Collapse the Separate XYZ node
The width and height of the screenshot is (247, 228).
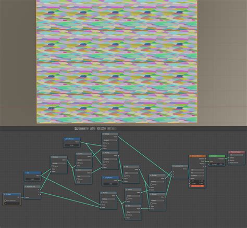[26, 186]
